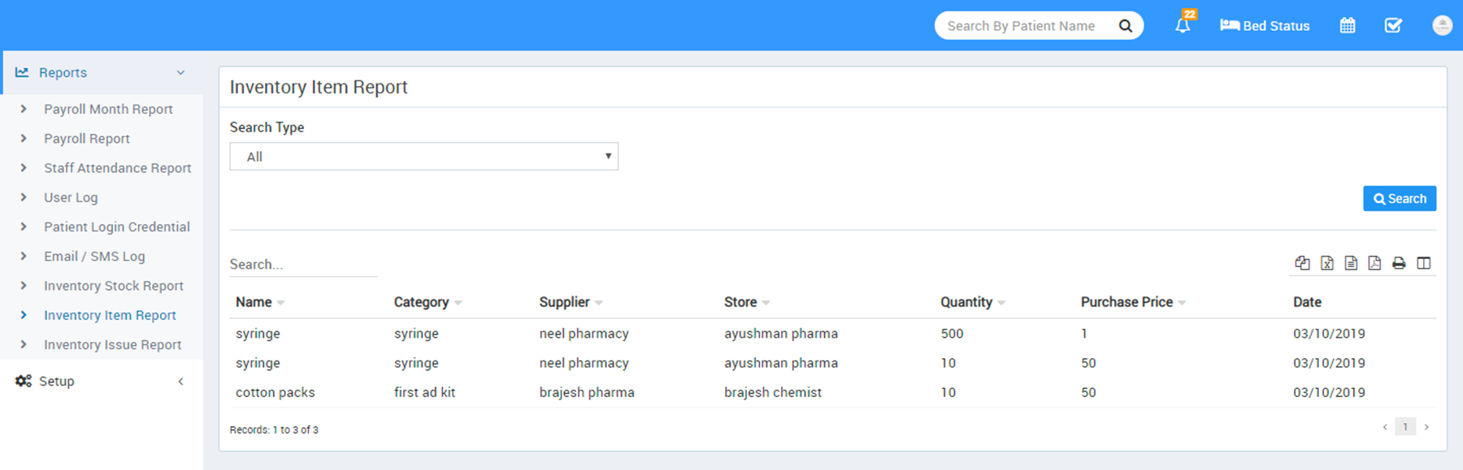This screenshot has height=470, width=1463.
Task: Open Bed Status link
Action: pyautogui.click(x=1265, y=26)
